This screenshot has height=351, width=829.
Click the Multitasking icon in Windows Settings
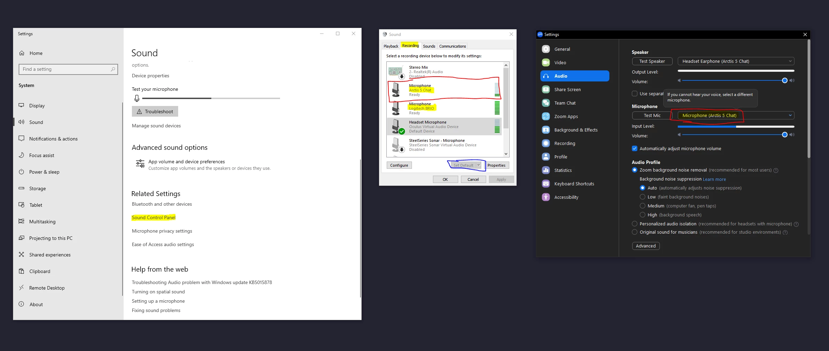(x=21, y=221)
